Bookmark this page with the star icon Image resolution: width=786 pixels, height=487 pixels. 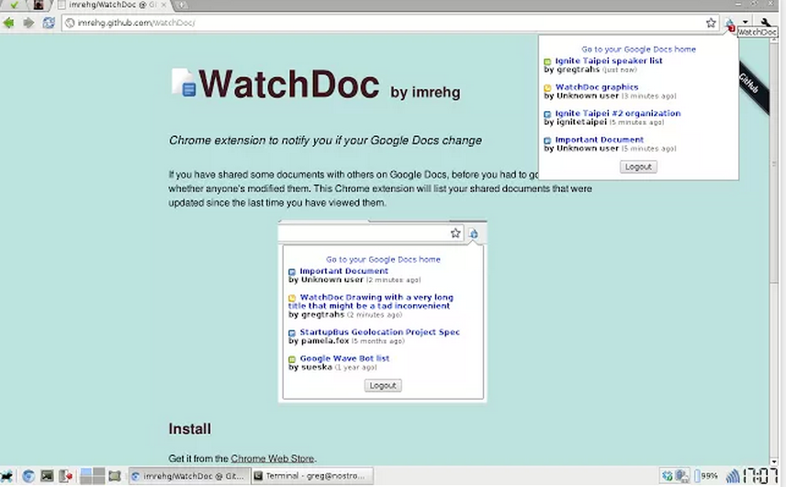711,23
